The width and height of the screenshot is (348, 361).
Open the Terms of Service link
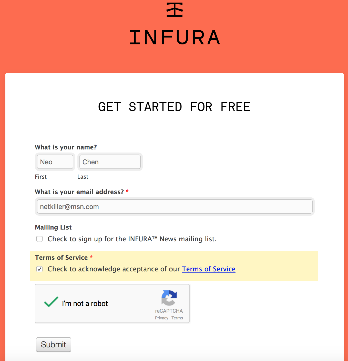(209, 269)
